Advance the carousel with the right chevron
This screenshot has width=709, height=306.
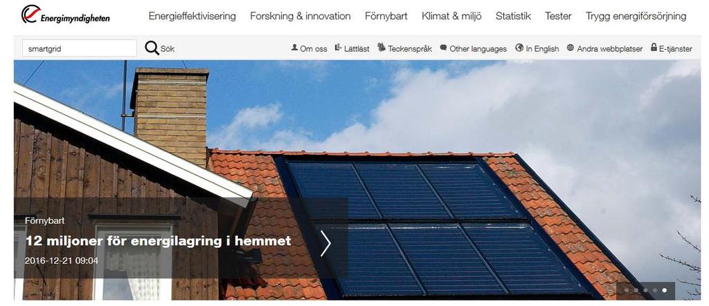click(325, 243)
